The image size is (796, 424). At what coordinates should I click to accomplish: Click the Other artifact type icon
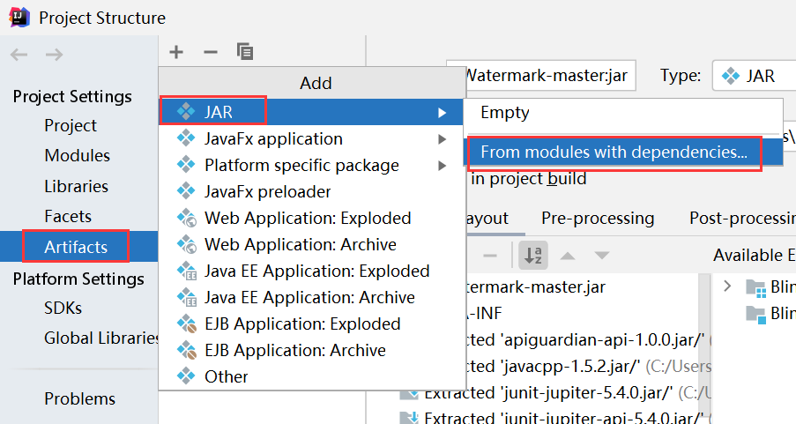[x=186, y=376]
